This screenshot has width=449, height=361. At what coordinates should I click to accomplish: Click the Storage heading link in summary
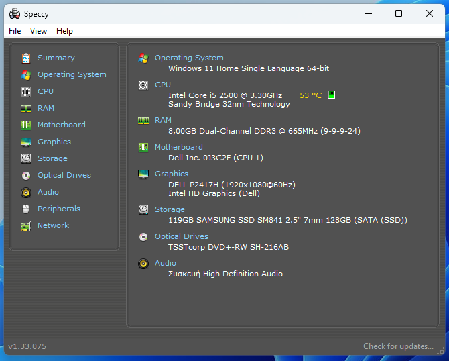click(x=170, y=209)
